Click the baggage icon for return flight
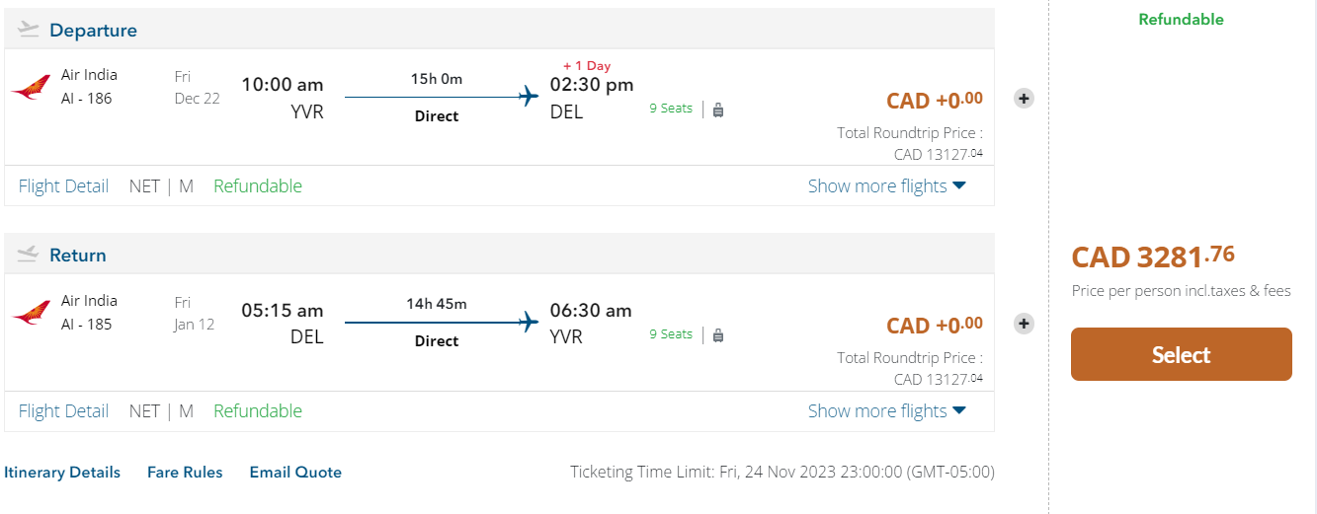 [718, 335]
